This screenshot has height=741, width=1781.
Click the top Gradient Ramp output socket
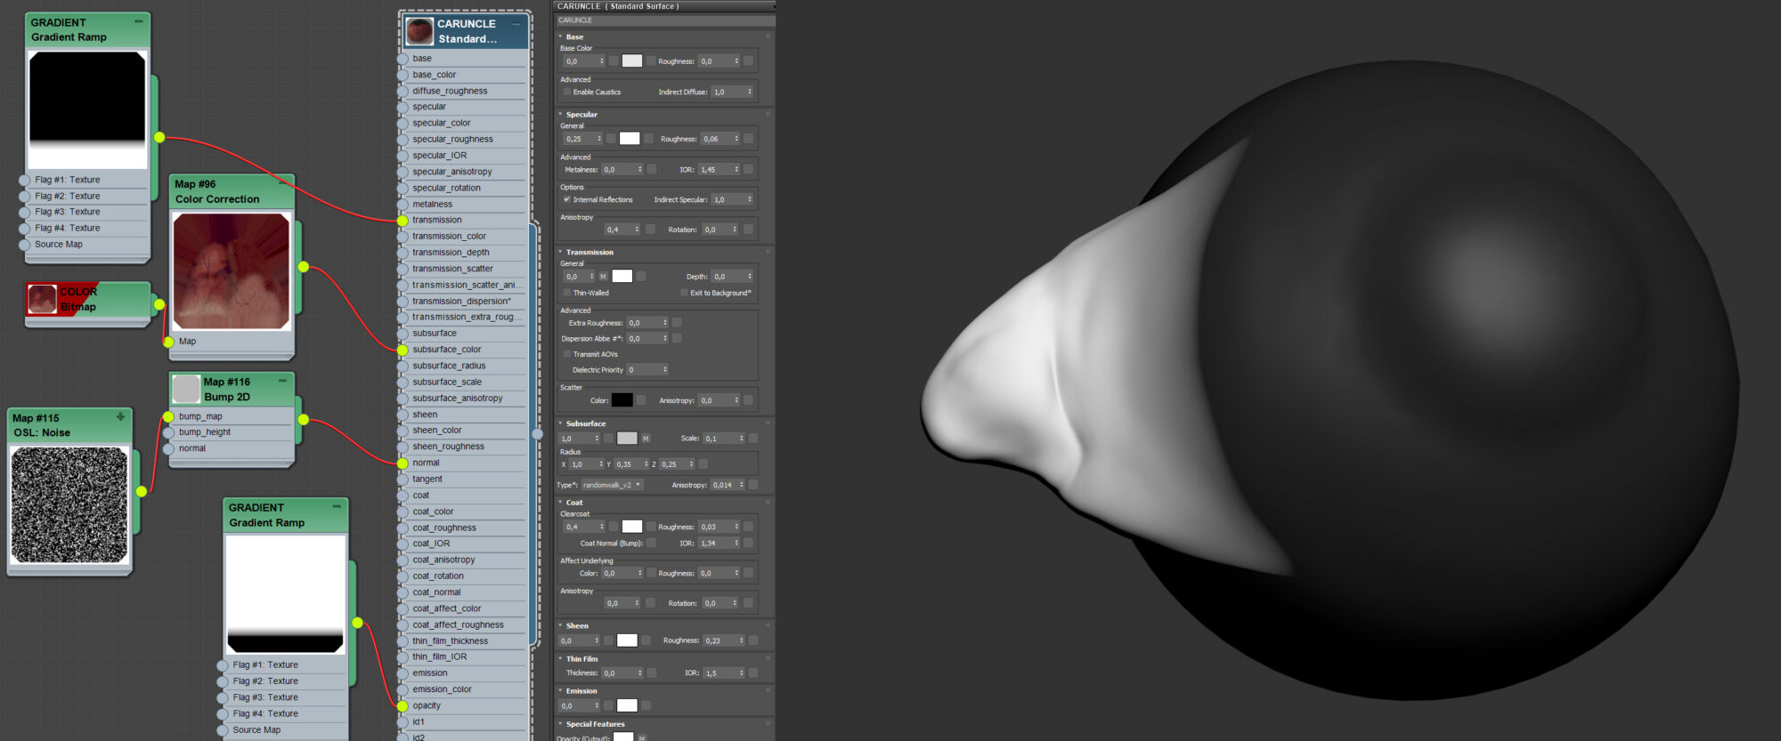click(x=159, y=137)
